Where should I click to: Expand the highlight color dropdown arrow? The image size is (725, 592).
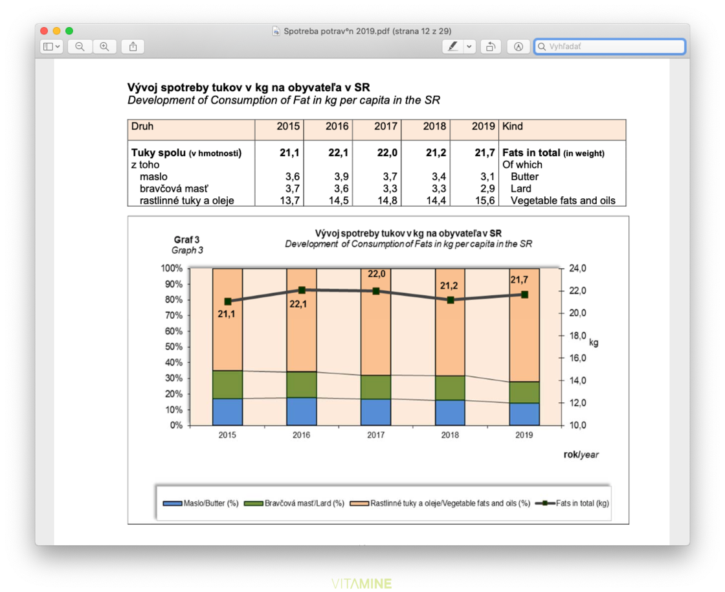pyautogui.click(x=469, y=46)
